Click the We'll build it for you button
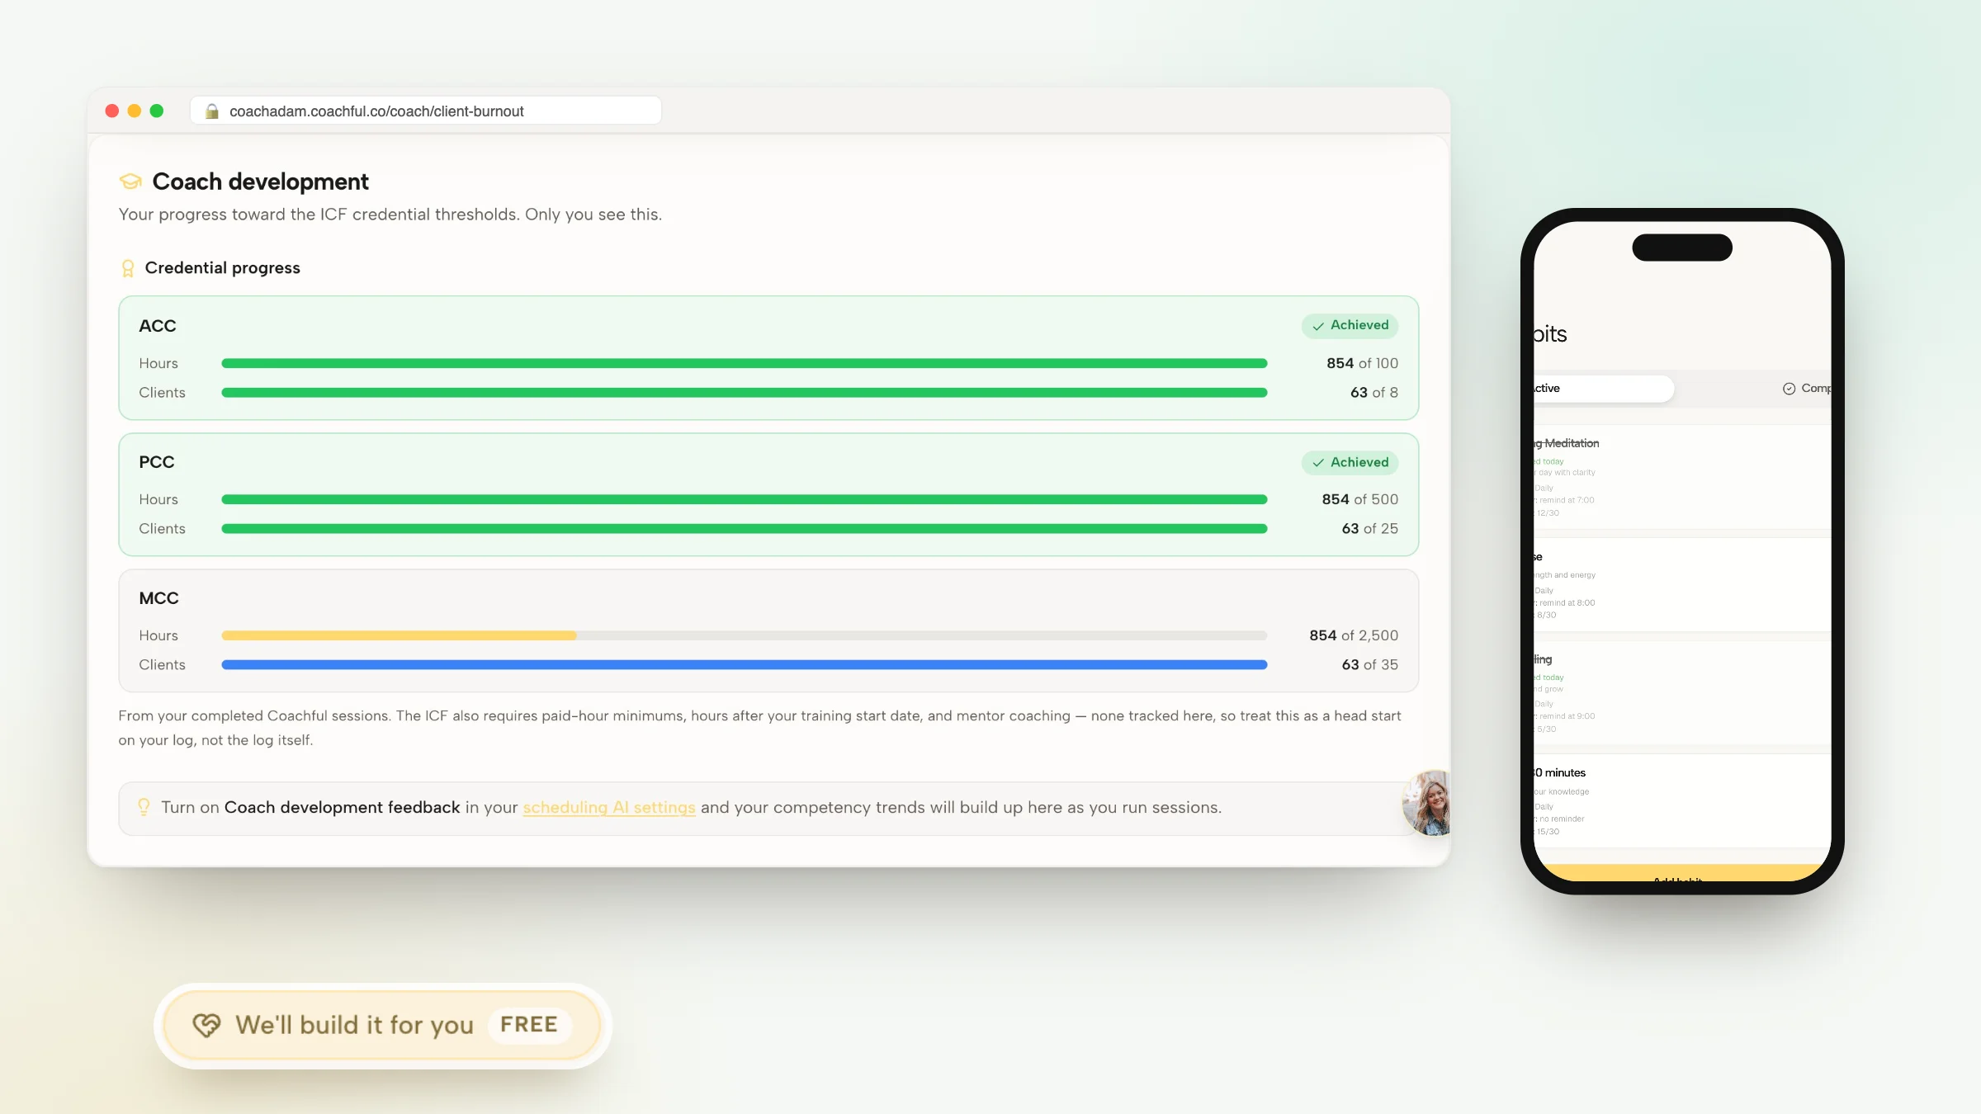This screenshot has height=1114, width=1981. [x=383, y=1026]
